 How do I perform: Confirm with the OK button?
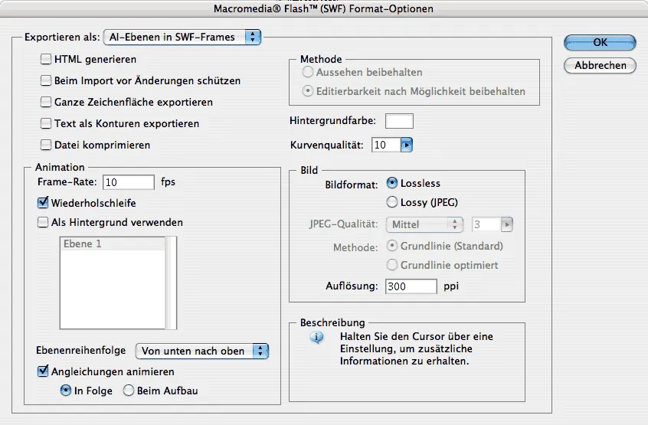[600, 43]
